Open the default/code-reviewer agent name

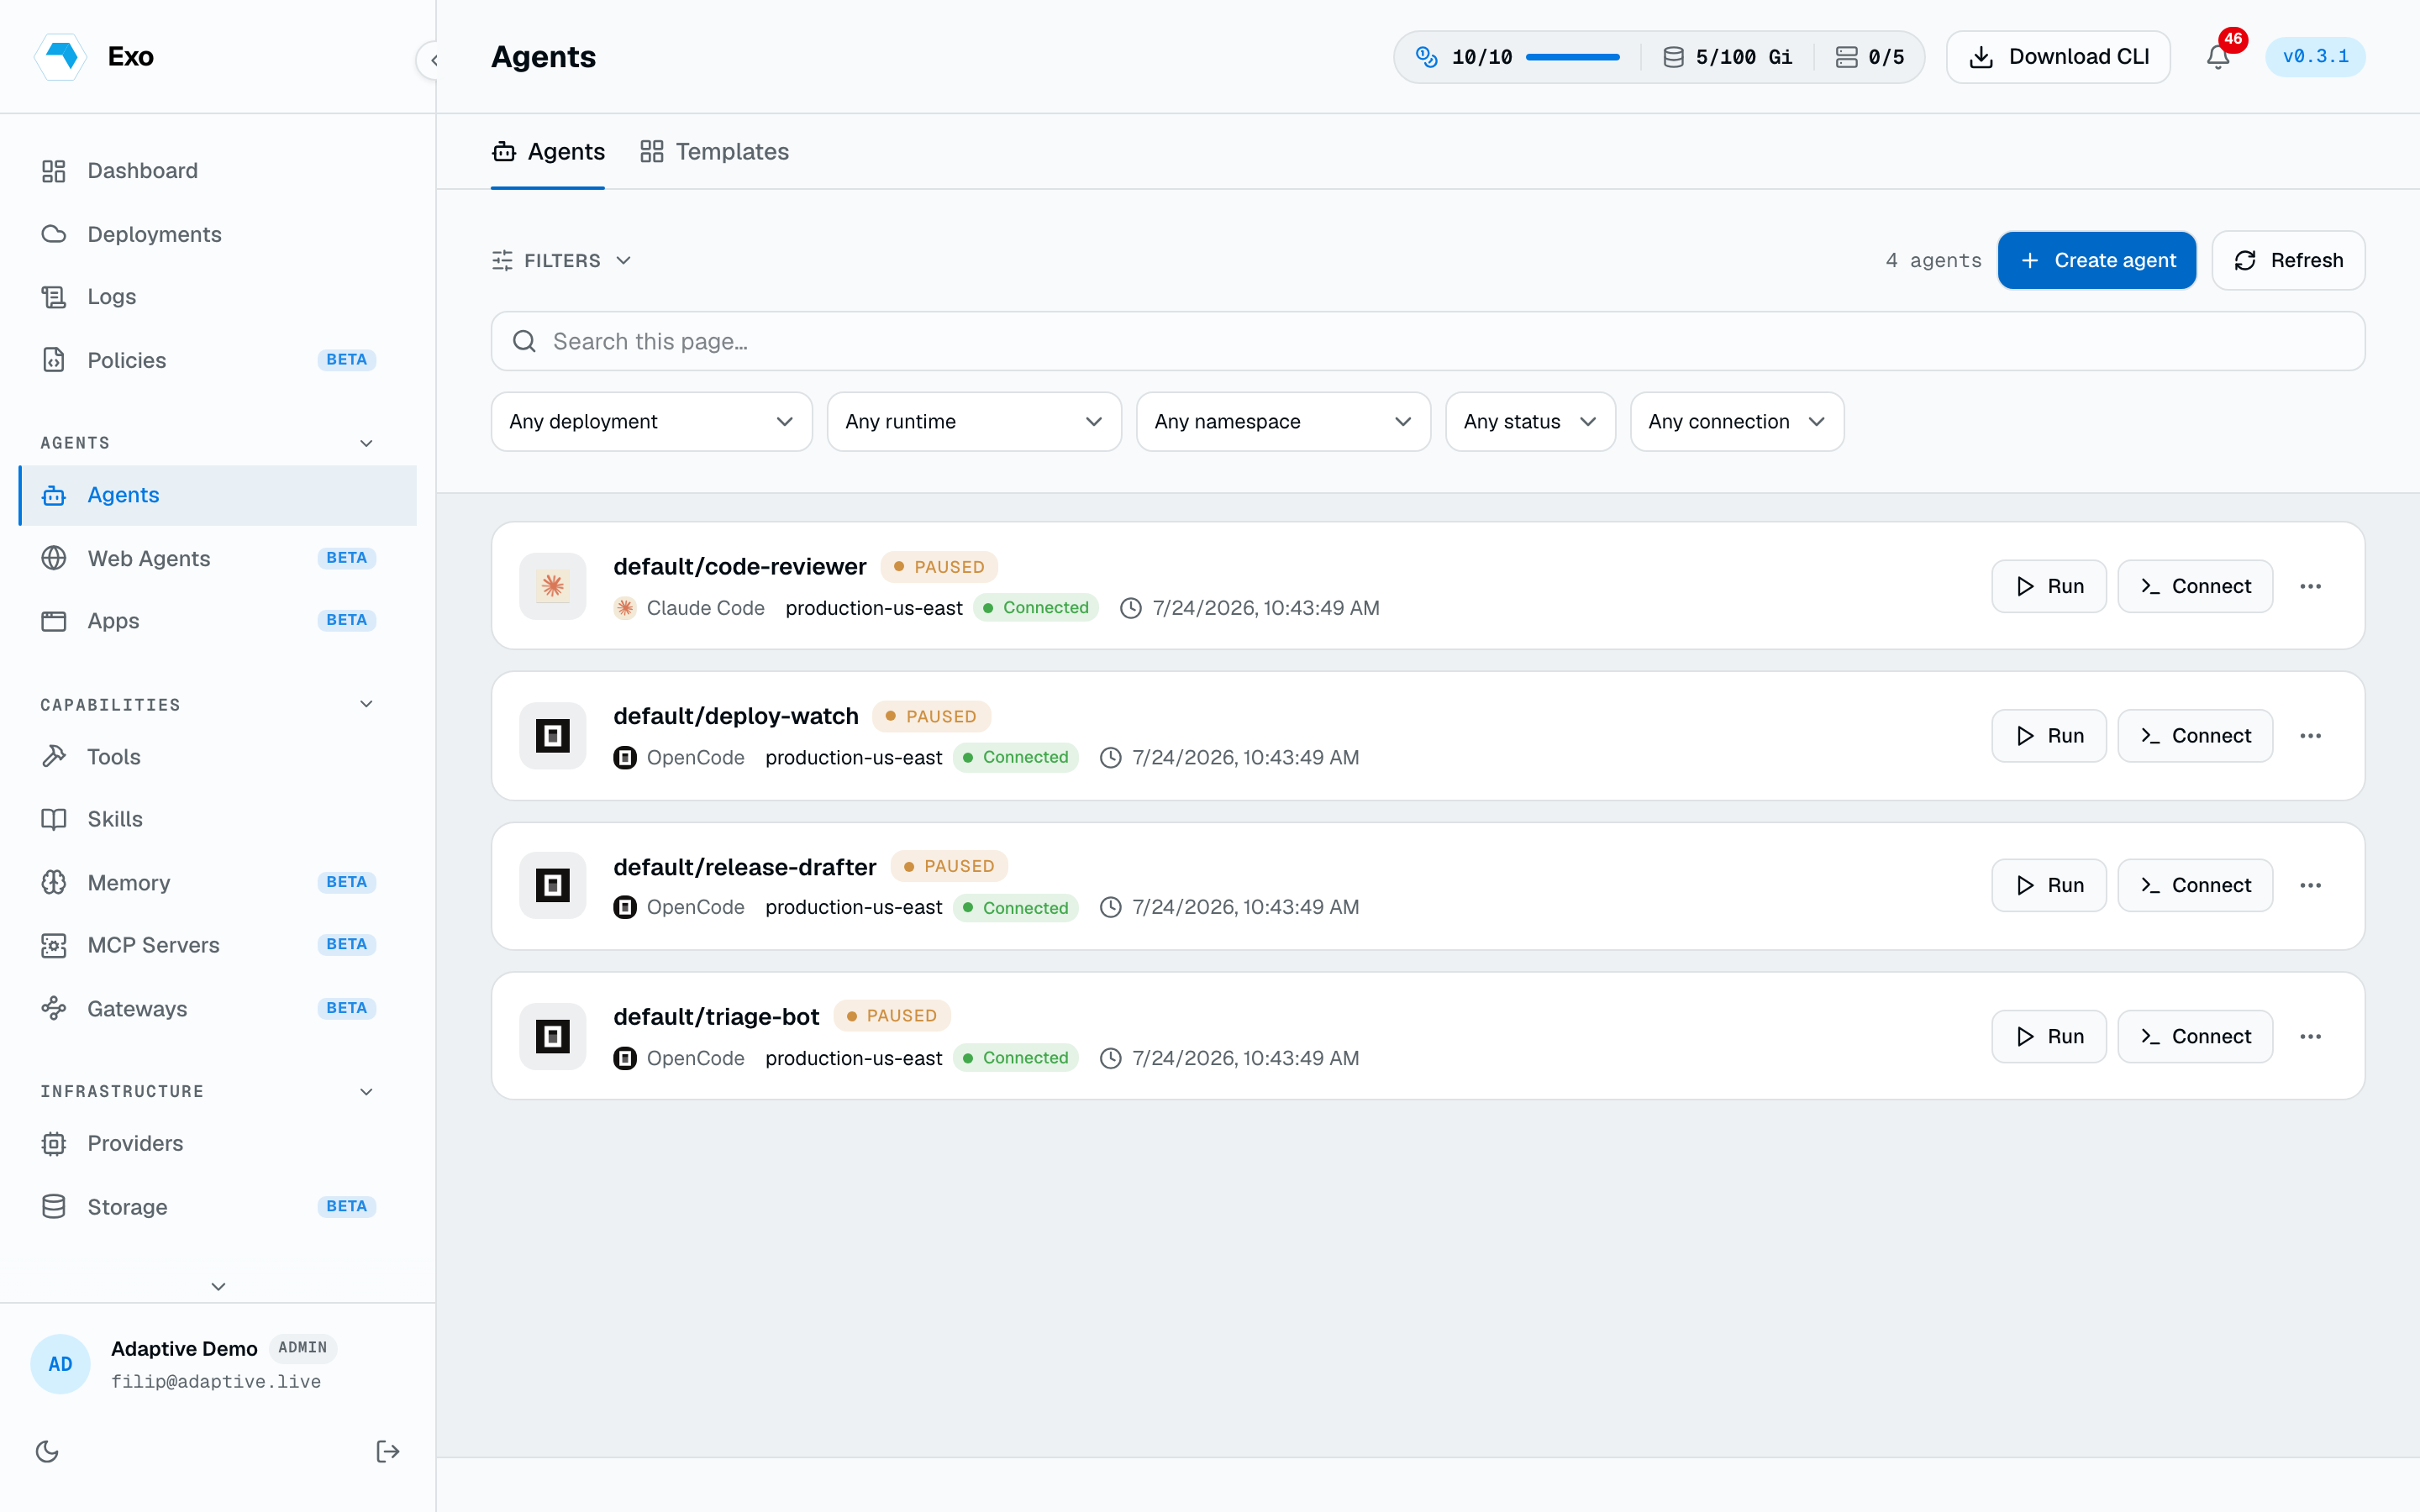[739, 567]
